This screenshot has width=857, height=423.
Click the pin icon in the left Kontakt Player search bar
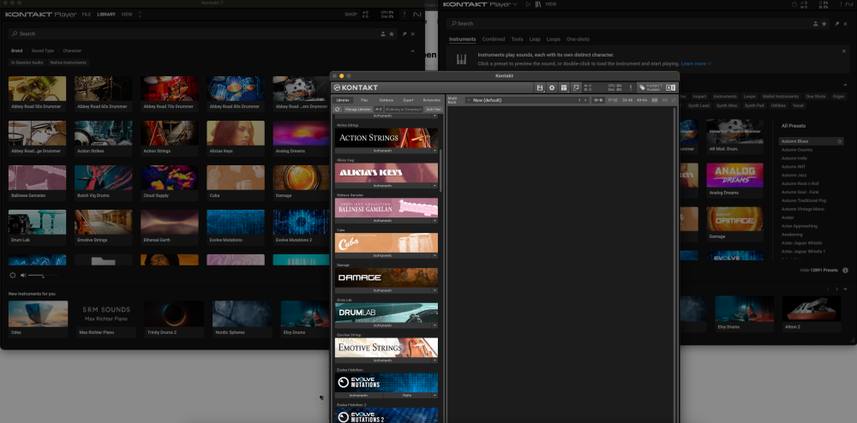point(404,33)
